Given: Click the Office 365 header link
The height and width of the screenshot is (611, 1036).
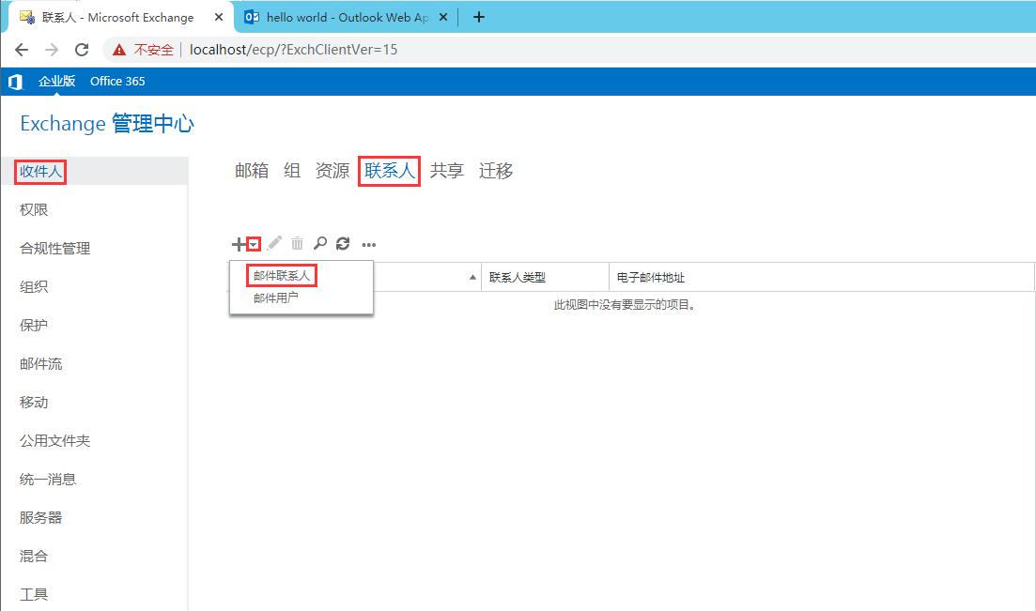Looking at the screenshot, I should tap(117, 82).
